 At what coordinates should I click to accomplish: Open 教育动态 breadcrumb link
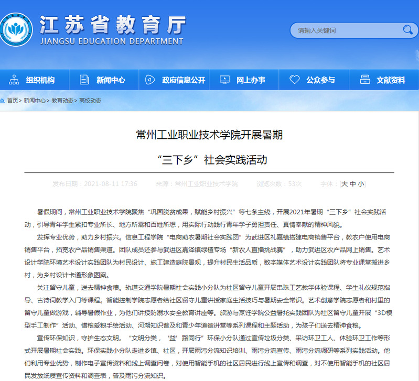62,100
